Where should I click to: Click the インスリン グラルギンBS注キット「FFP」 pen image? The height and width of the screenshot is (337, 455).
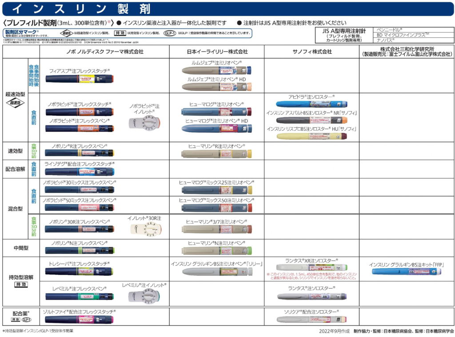407,271
